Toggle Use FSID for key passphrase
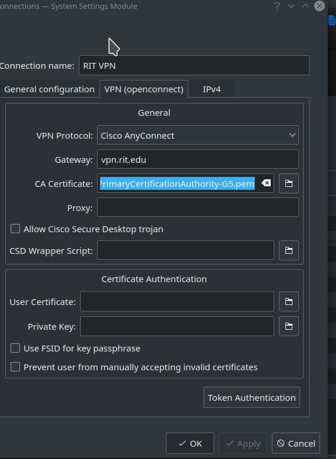 click(x=15, y=349)
